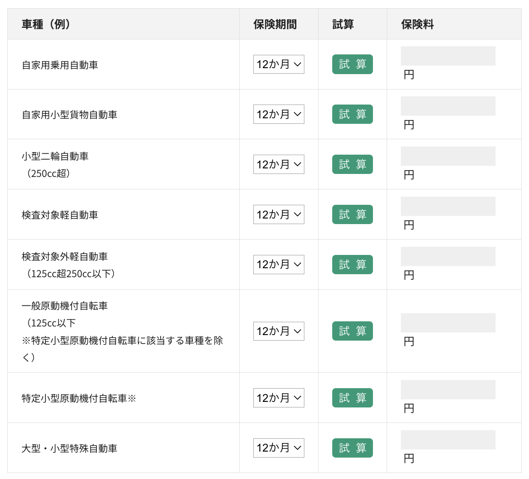529x479 pixels.
Task: Open insurance period dropdown for 自家用乗用自動車
Action: click(279, 64)
